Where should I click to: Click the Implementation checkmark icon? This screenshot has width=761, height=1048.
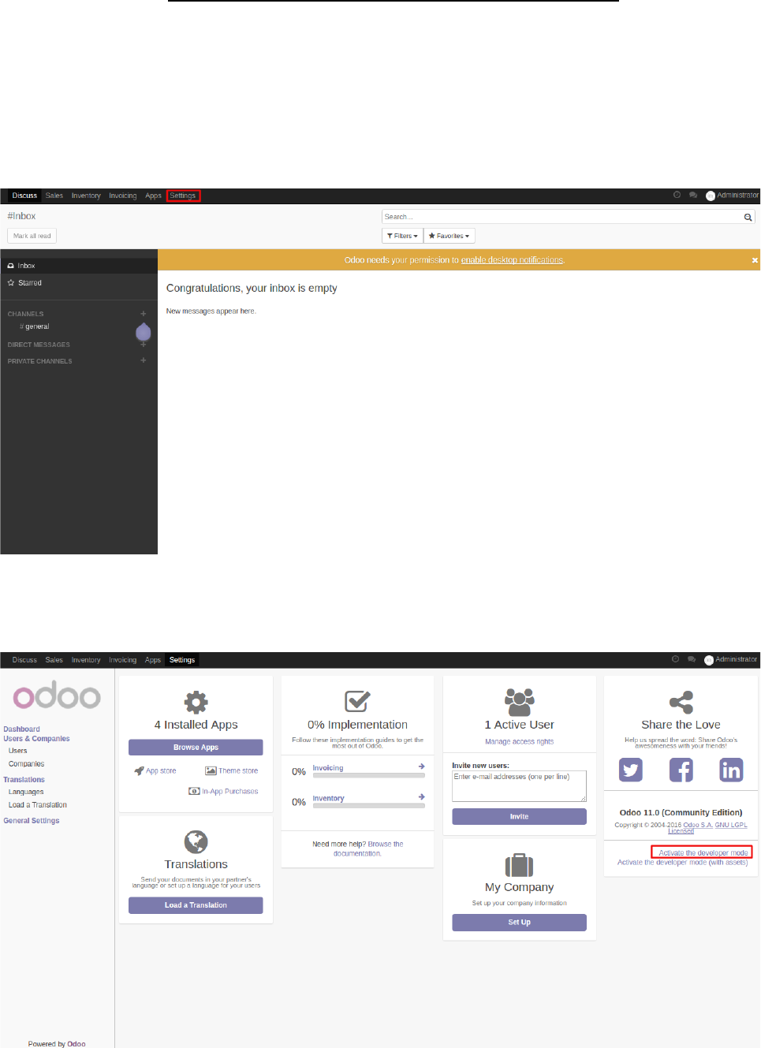coord(357,701)
